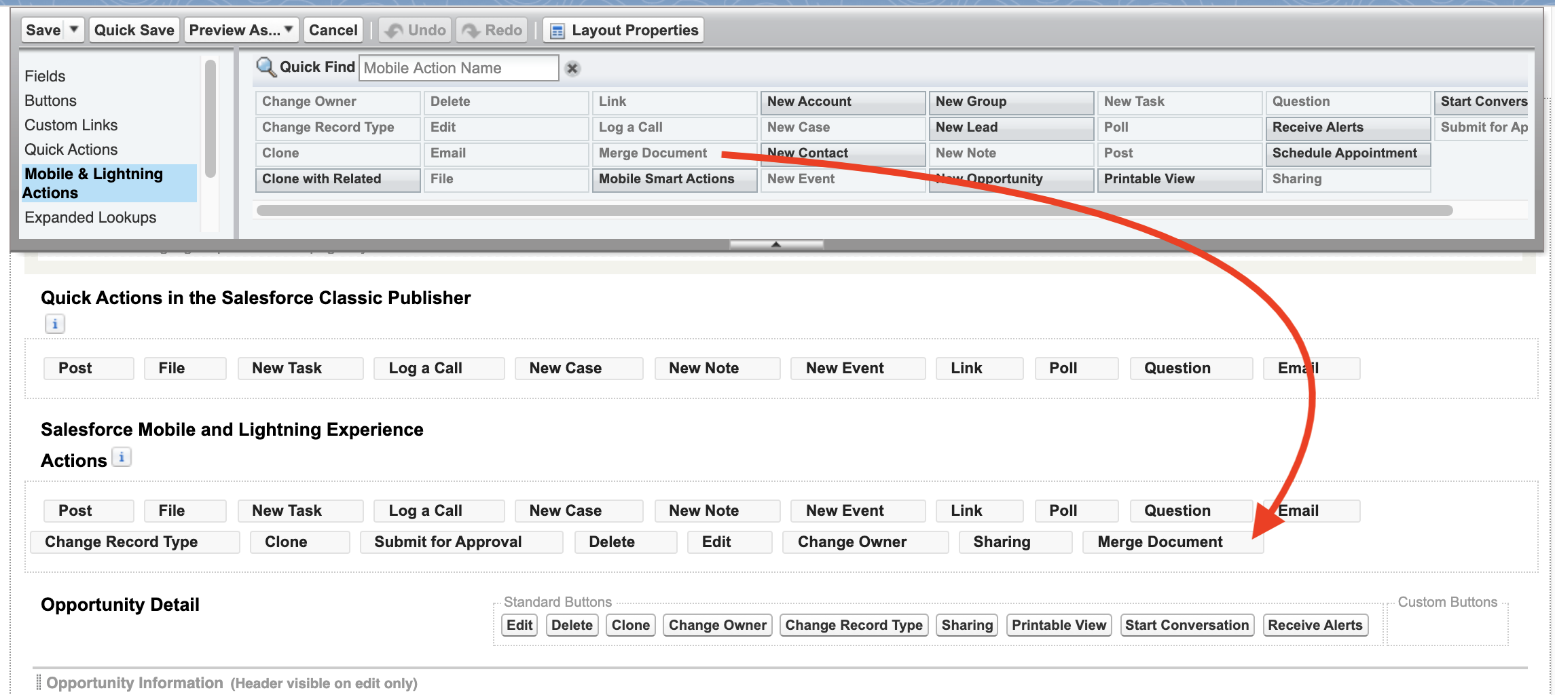Click inside the Mobile Action Name search field
Viewport: 1555px width, 695px height.
pyautogui.click(x=458, y=68)
